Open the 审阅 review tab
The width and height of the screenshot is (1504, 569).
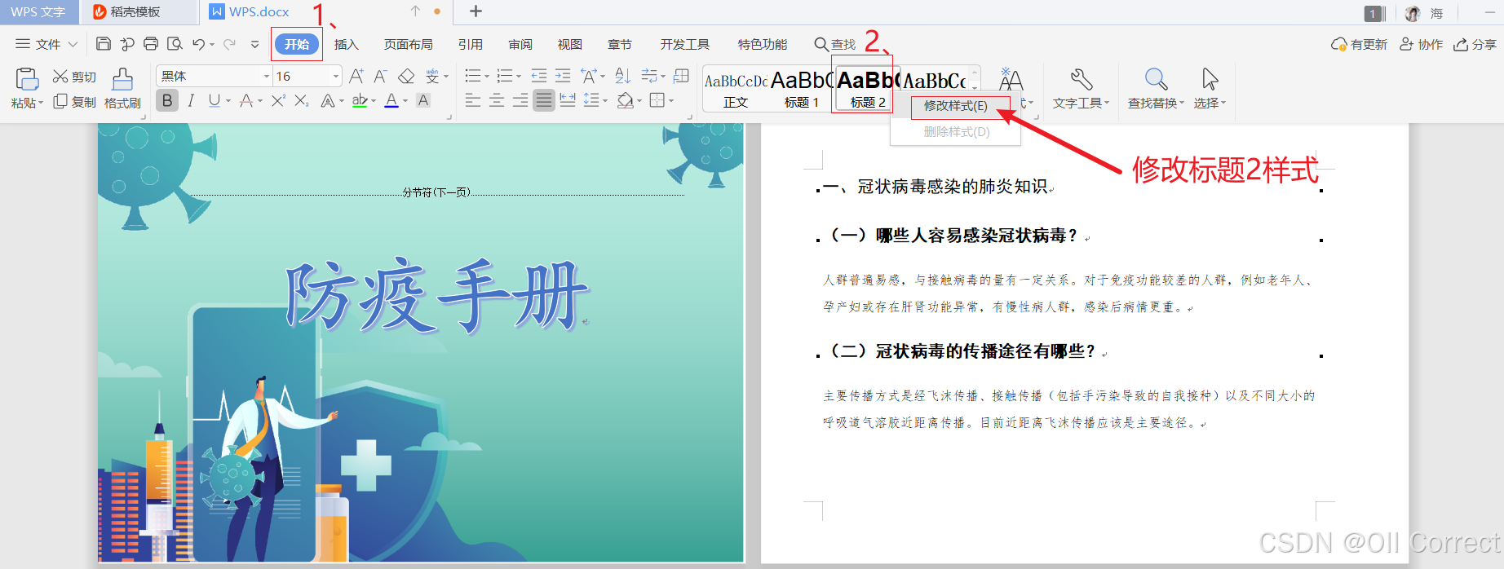520,44
